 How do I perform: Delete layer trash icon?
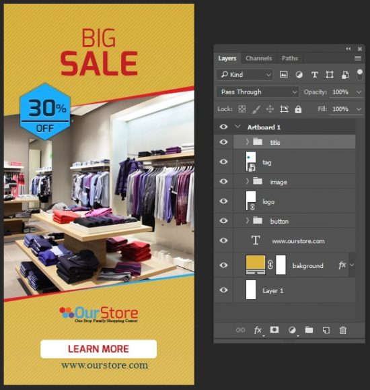[343, 330]
